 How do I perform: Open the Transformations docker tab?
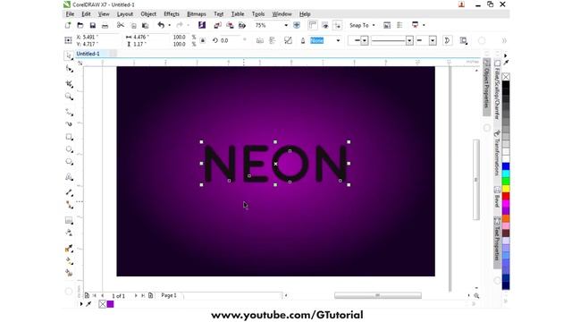tap(497, 152)
